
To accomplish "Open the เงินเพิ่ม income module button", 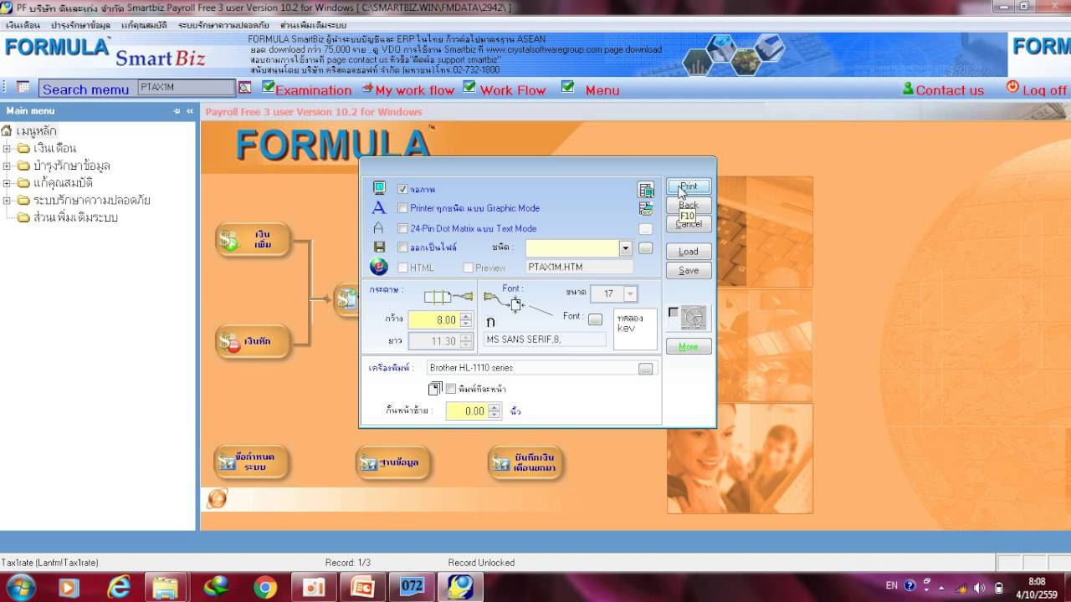I will 253,240.
